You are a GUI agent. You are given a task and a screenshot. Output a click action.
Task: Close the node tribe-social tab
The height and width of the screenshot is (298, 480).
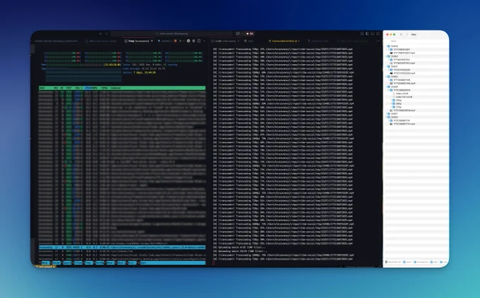coord(238,41)
